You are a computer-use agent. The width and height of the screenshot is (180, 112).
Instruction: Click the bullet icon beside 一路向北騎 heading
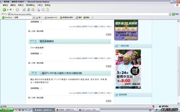[x=117, y=46]
